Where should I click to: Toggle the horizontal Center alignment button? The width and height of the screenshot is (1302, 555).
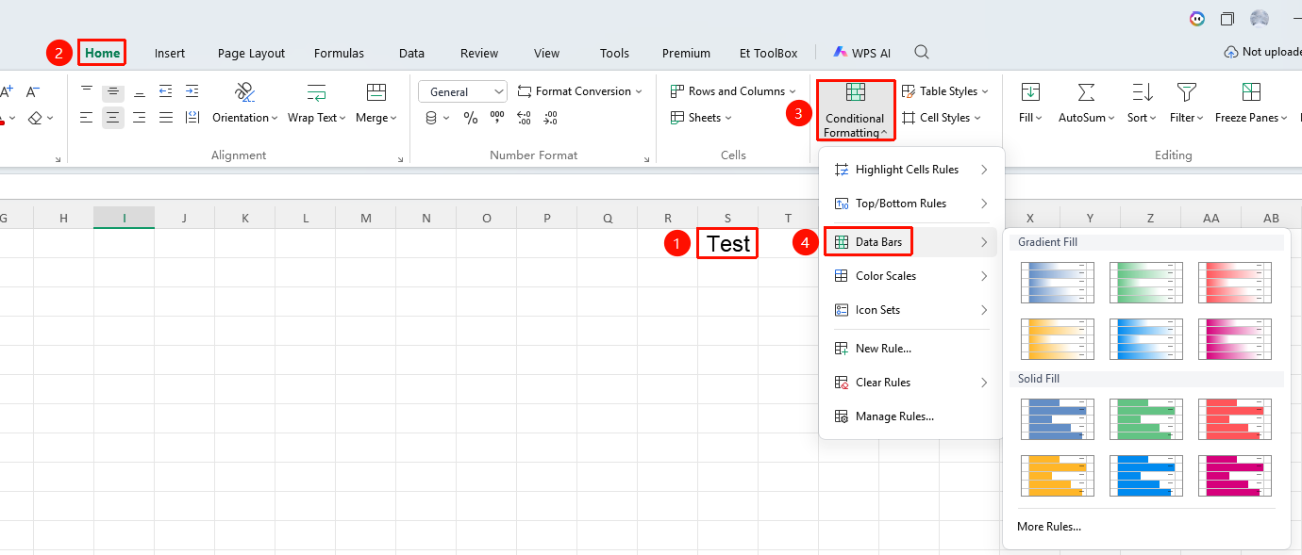pos(113,118)
